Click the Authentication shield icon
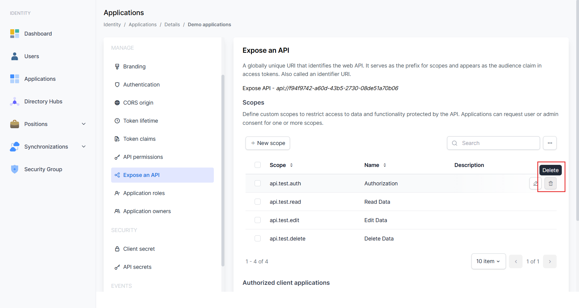 [117, 85]
